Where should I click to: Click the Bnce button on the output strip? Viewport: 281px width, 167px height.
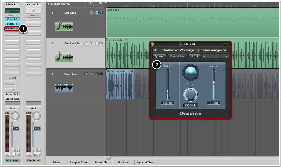coord(37,155)
